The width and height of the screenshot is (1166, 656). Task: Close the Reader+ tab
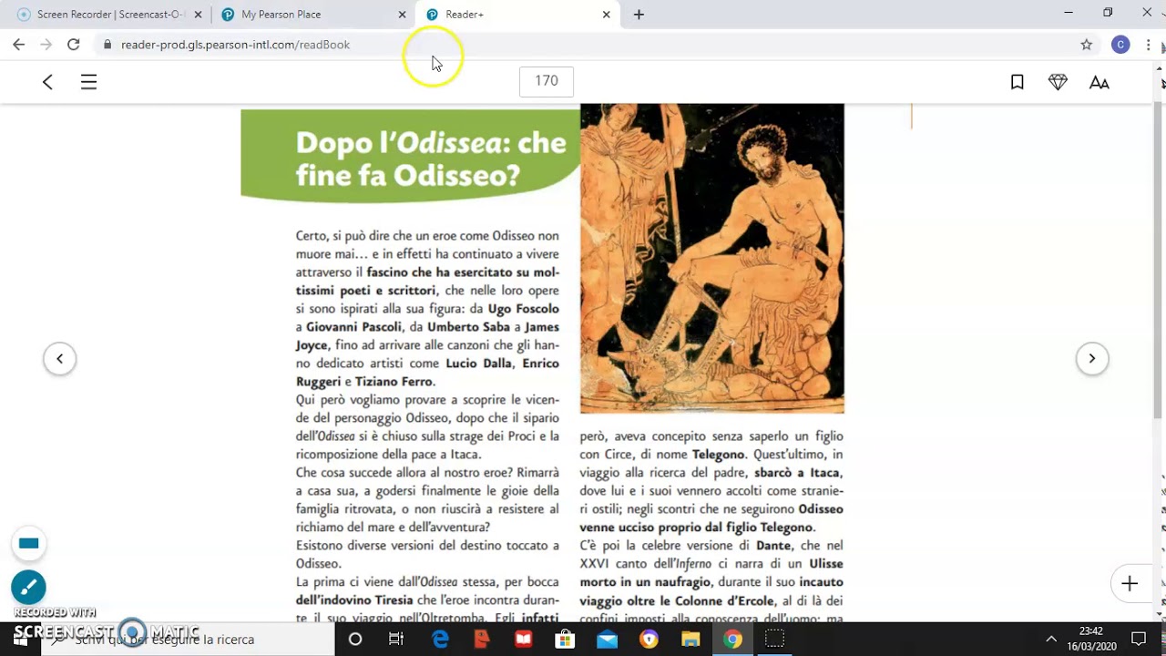click(x=607, y=15)
